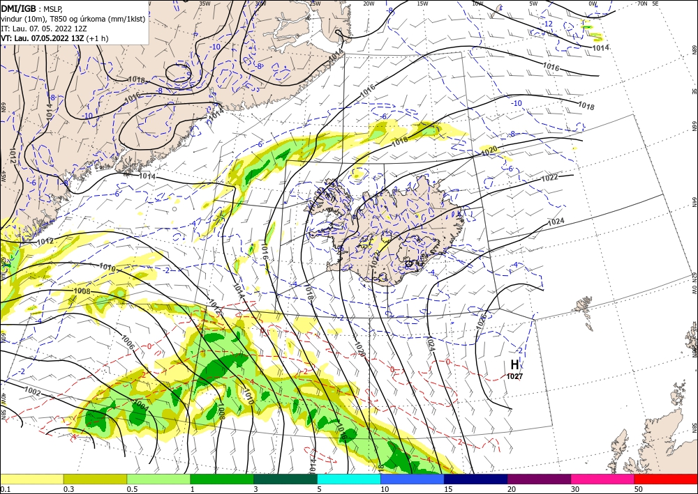This screenshot has width=698, height=494.
Task: Click the '20' legend value
Action: (512, 489)
